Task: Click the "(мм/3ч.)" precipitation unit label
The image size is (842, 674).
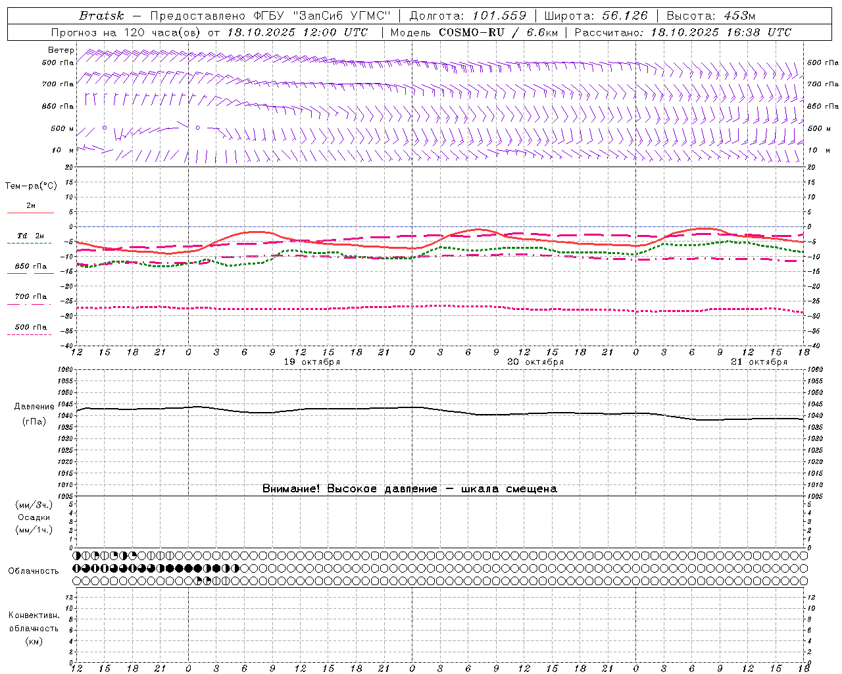Action: pos(34,505)
